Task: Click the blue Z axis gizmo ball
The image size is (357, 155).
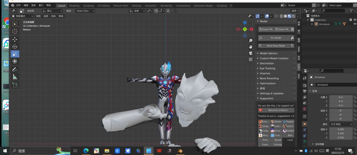Action: pos(245,22)
